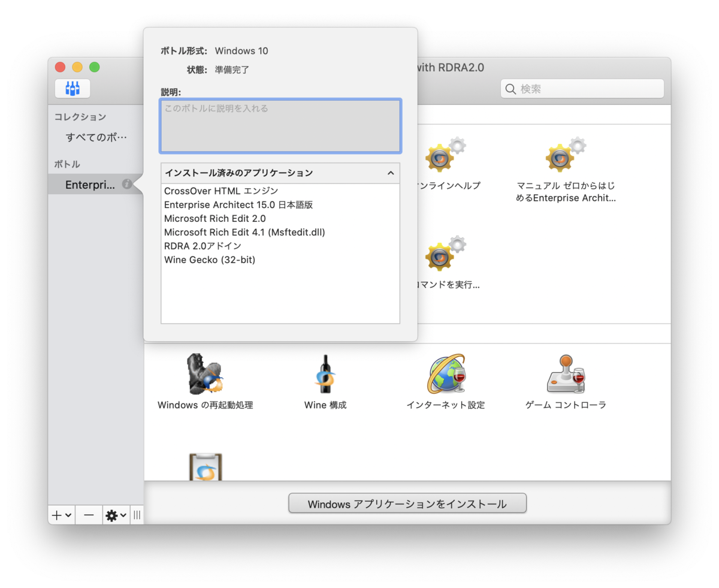Click the yellow minimize window button
The width and height of the screenshot is (719, 588).
click(x=77, y=67)
